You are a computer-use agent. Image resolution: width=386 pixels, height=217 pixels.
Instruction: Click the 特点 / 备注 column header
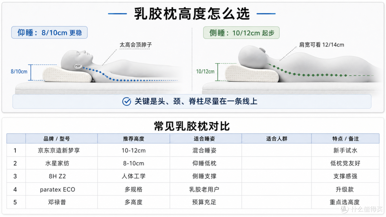345,138
